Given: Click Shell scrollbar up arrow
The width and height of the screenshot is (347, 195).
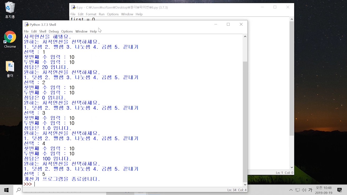Looking at the screenshot, I should click(245, 37).
